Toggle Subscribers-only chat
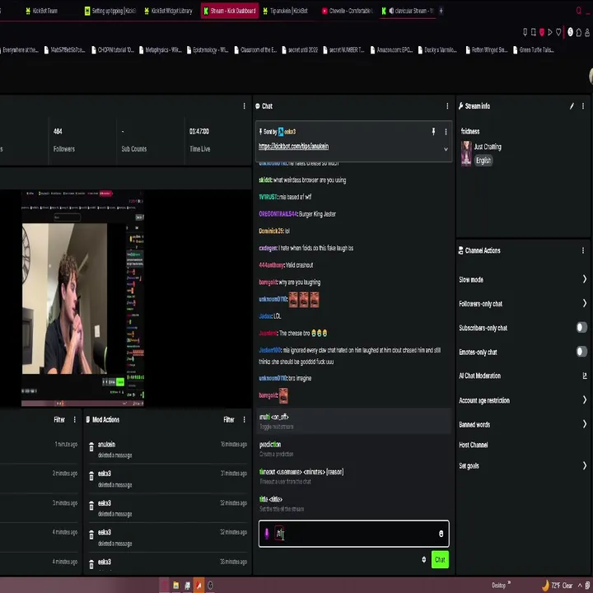 click(581, 328)
